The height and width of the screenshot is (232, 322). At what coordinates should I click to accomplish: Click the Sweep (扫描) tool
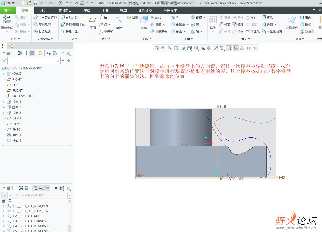click(x=155, y=25)
